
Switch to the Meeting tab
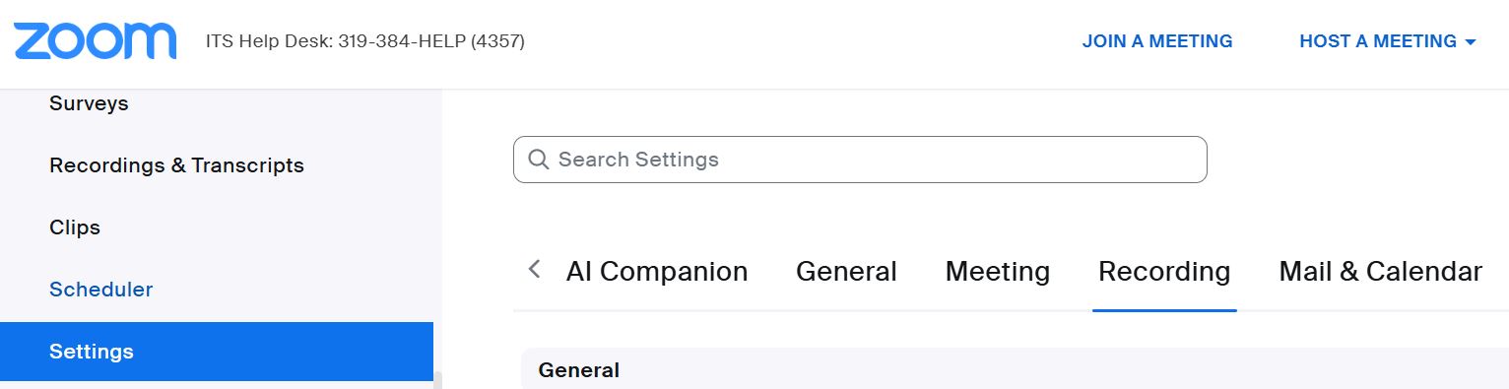tap(998, 272)
